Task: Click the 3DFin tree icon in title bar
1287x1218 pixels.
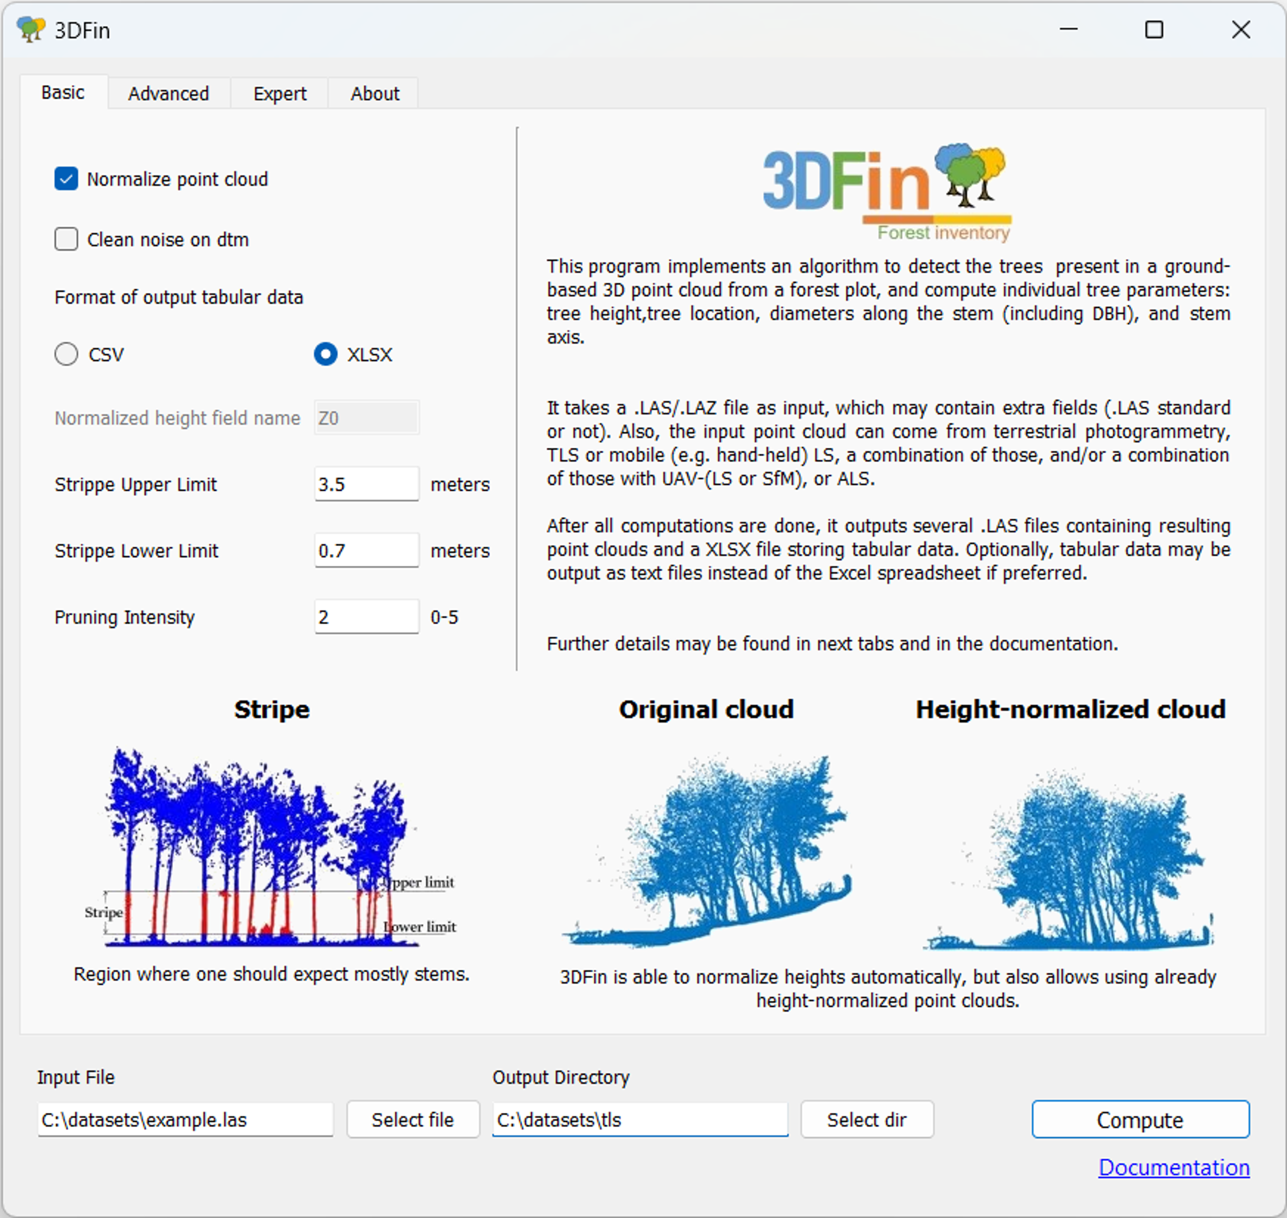Action: [31, 30]
